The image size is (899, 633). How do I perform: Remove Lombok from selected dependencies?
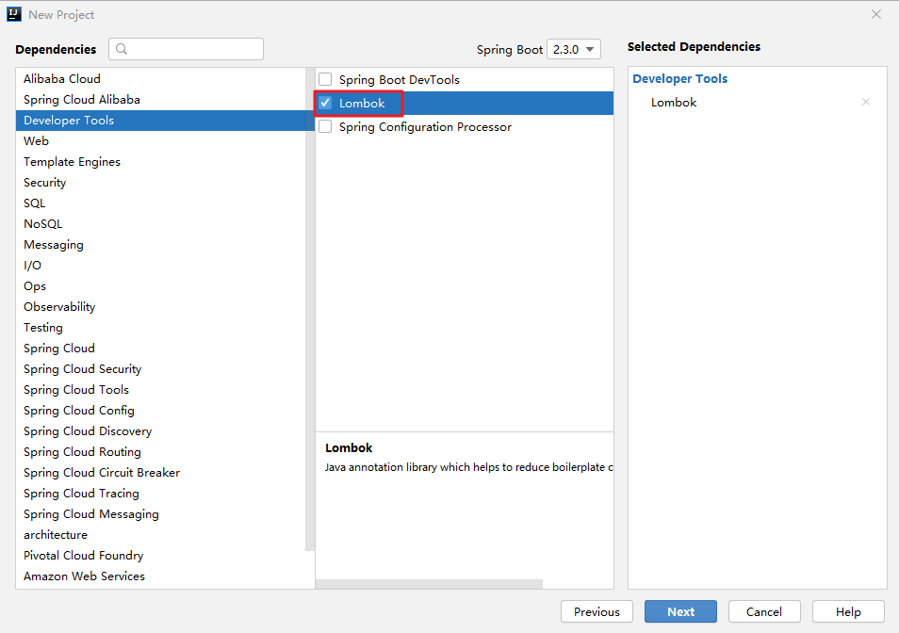(866, 102)
